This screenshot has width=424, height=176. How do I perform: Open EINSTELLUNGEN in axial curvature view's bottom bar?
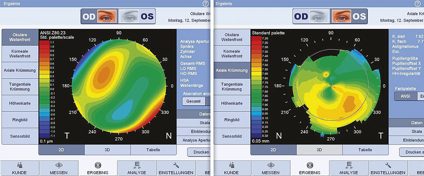tap(388, 168)
